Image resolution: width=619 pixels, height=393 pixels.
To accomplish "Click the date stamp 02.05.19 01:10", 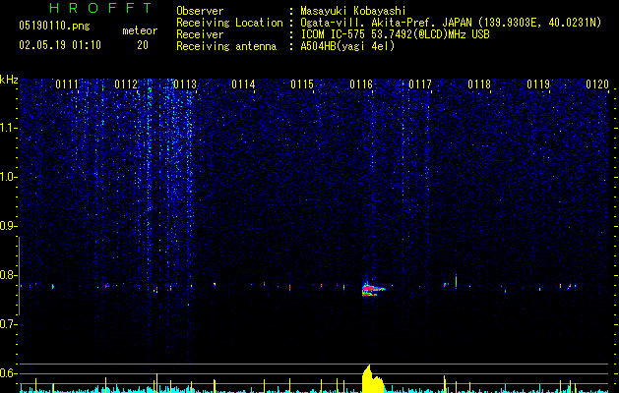I will [60, 45].
